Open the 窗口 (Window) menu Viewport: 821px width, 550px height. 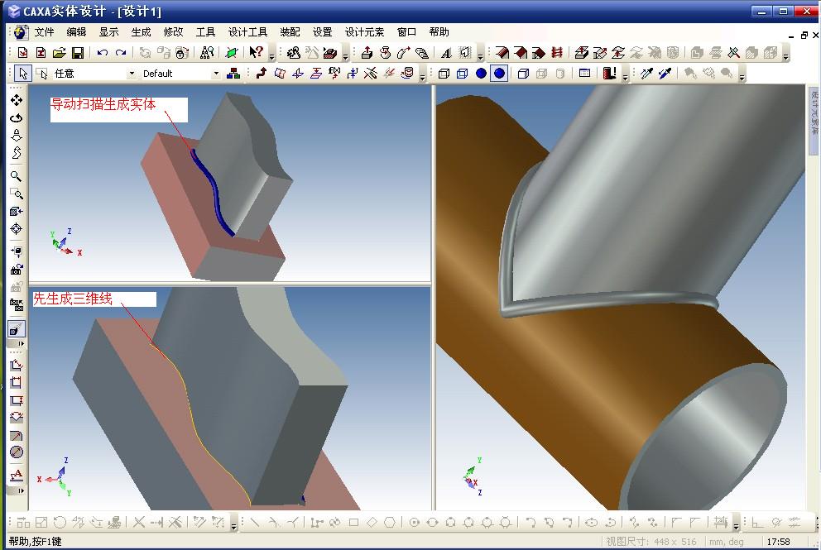point(407,32)
